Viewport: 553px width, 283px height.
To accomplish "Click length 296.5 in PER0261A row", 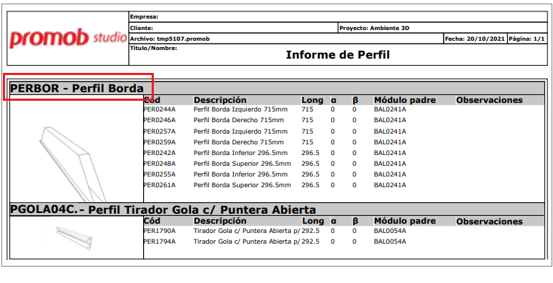I will point(310,185).
